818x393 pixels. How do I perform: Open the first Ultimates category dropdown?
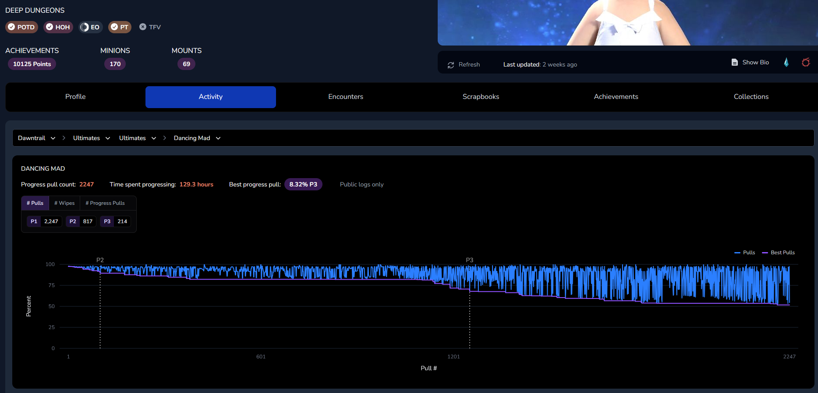[x=92, y=138]
